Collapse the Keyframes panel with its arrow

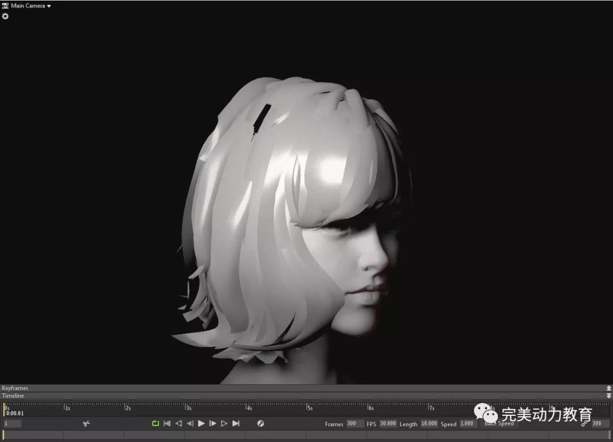click(x=609, y=388)
